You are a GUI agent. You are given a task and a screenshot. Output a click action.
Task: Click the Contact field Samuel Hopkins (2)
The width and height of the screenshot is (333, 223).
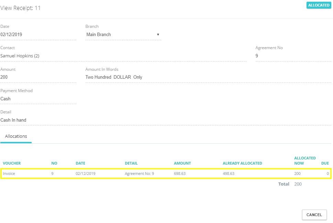[123, 56]
